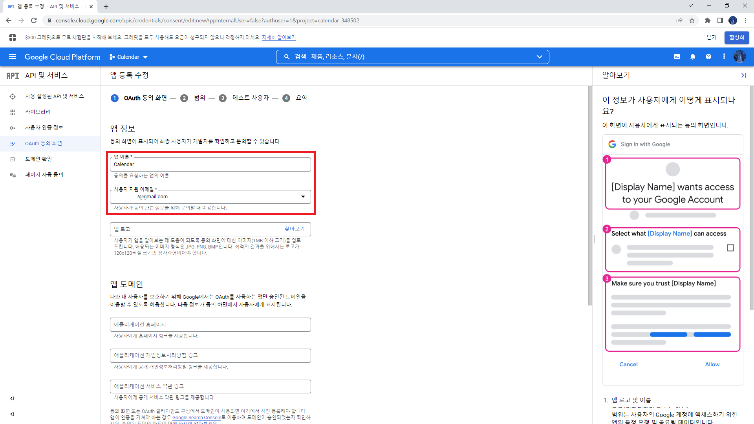Open the browser extensions puzzle icon

[708, 20]
